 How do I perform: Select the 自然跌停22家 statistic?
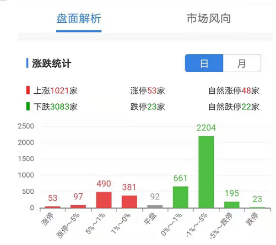[233, 107]
